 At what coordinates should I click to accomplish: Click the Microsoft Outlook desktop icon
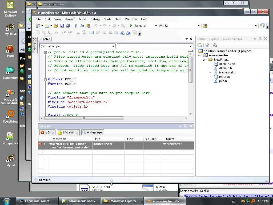click(x=10, y=9)
